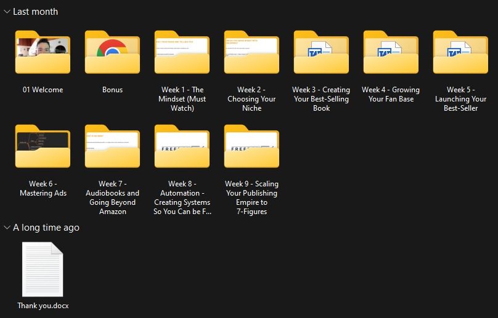Select the Thank you.docx document icon
The width and height of the screenshot is (498, 318).
[43, 269]
